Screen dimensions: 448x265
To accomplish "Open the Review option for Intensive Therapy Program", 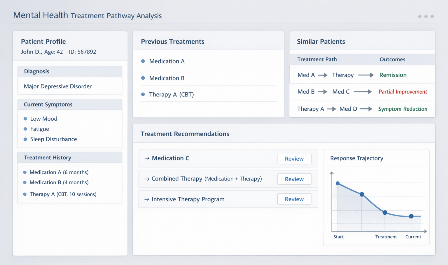I will point(294,199).
